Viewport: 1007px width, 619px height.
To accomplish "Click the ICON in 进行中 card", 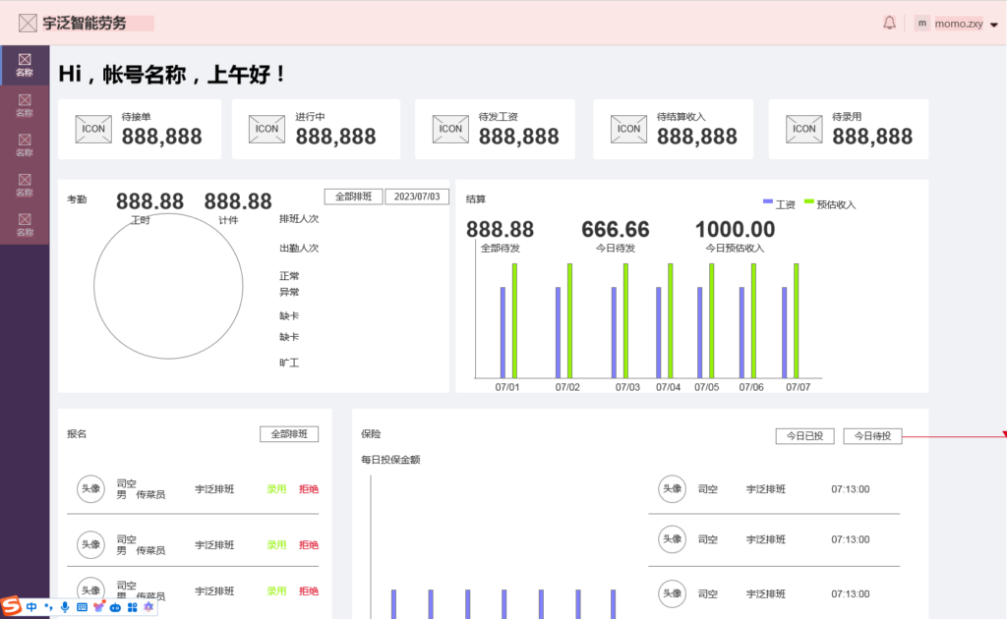I will (x=267, y=129).
